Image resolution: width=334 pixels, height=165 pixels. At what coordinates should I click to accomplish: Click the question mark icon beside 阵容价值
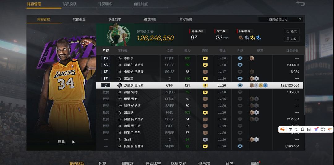(x=152, y=31)
